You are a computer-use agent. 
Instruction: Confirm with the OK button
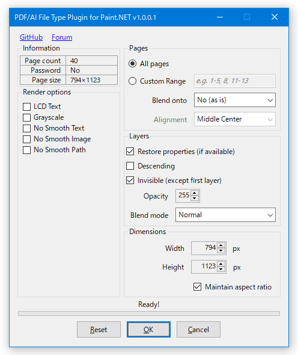(x=148, y=329)
